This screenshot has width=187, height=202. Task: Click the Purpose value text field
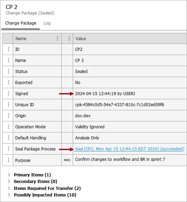(x=130, y=160)
